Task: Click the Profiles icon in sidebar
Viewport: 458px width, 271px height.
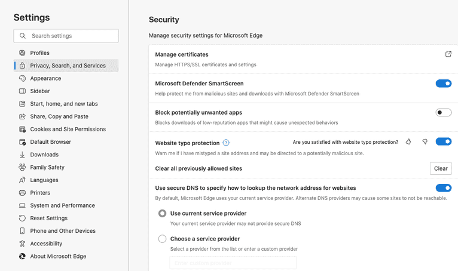Action: pos(22,53)
